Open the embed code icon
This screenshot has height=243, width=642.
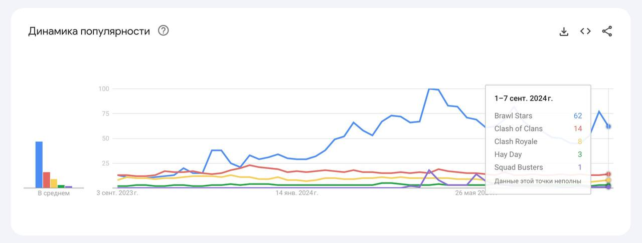(585, 31)
